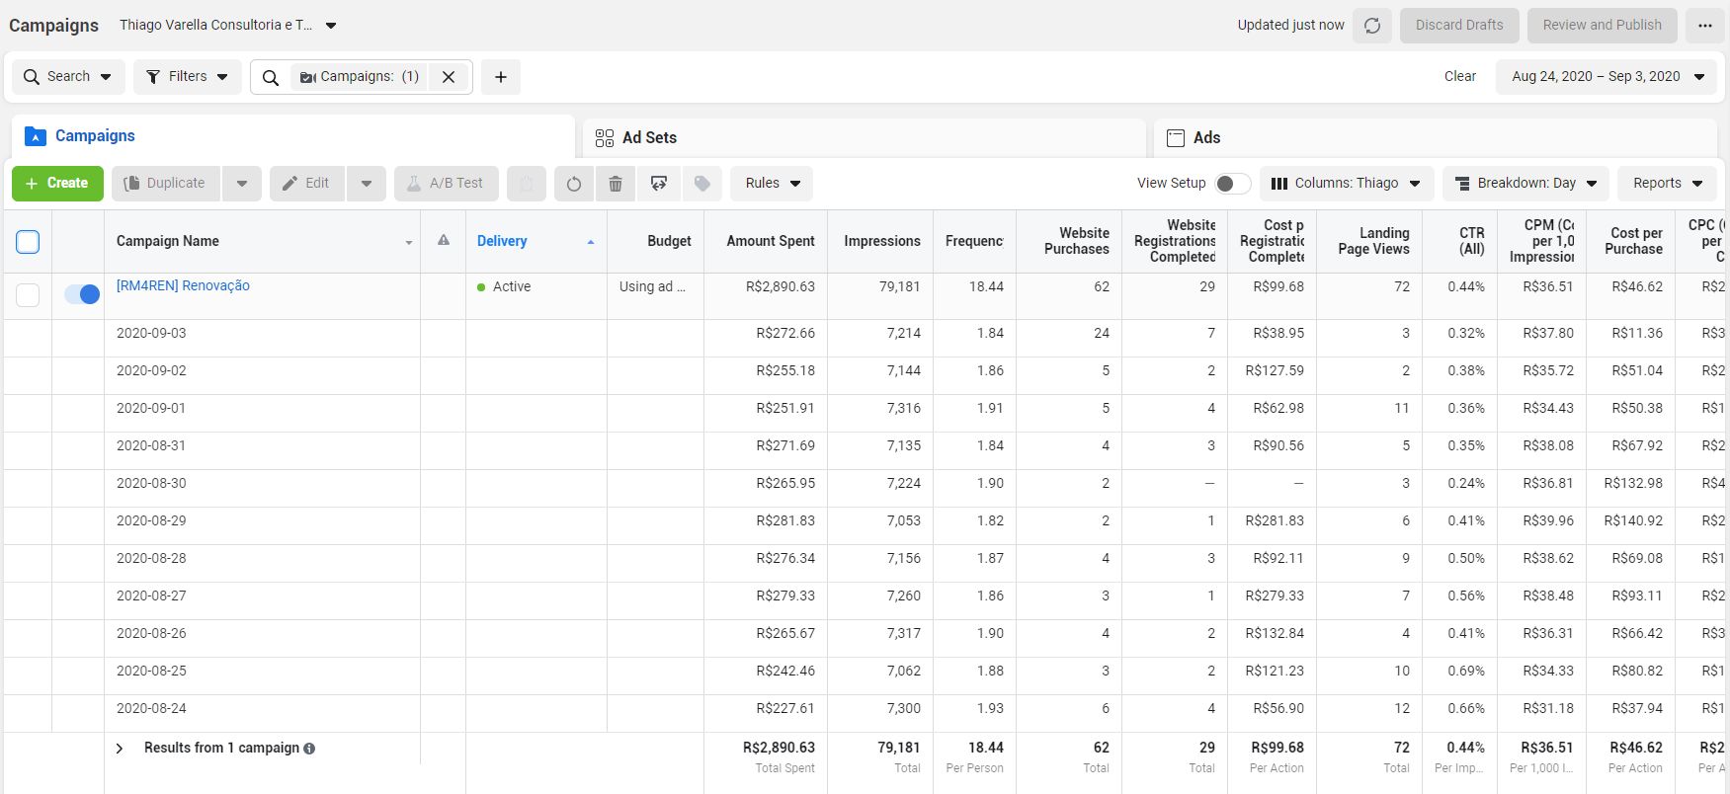Remove the Campaigns (1) filter chip
1730x794 pixels.
(x=449, y=77)
